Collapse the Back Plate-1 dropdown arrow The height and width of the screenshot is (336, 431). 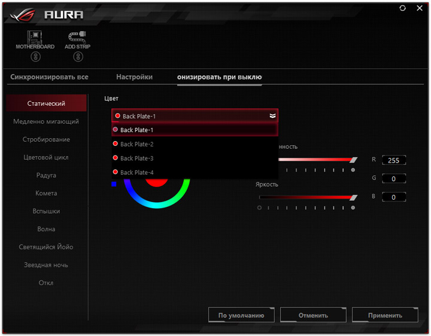click(272, 116)
